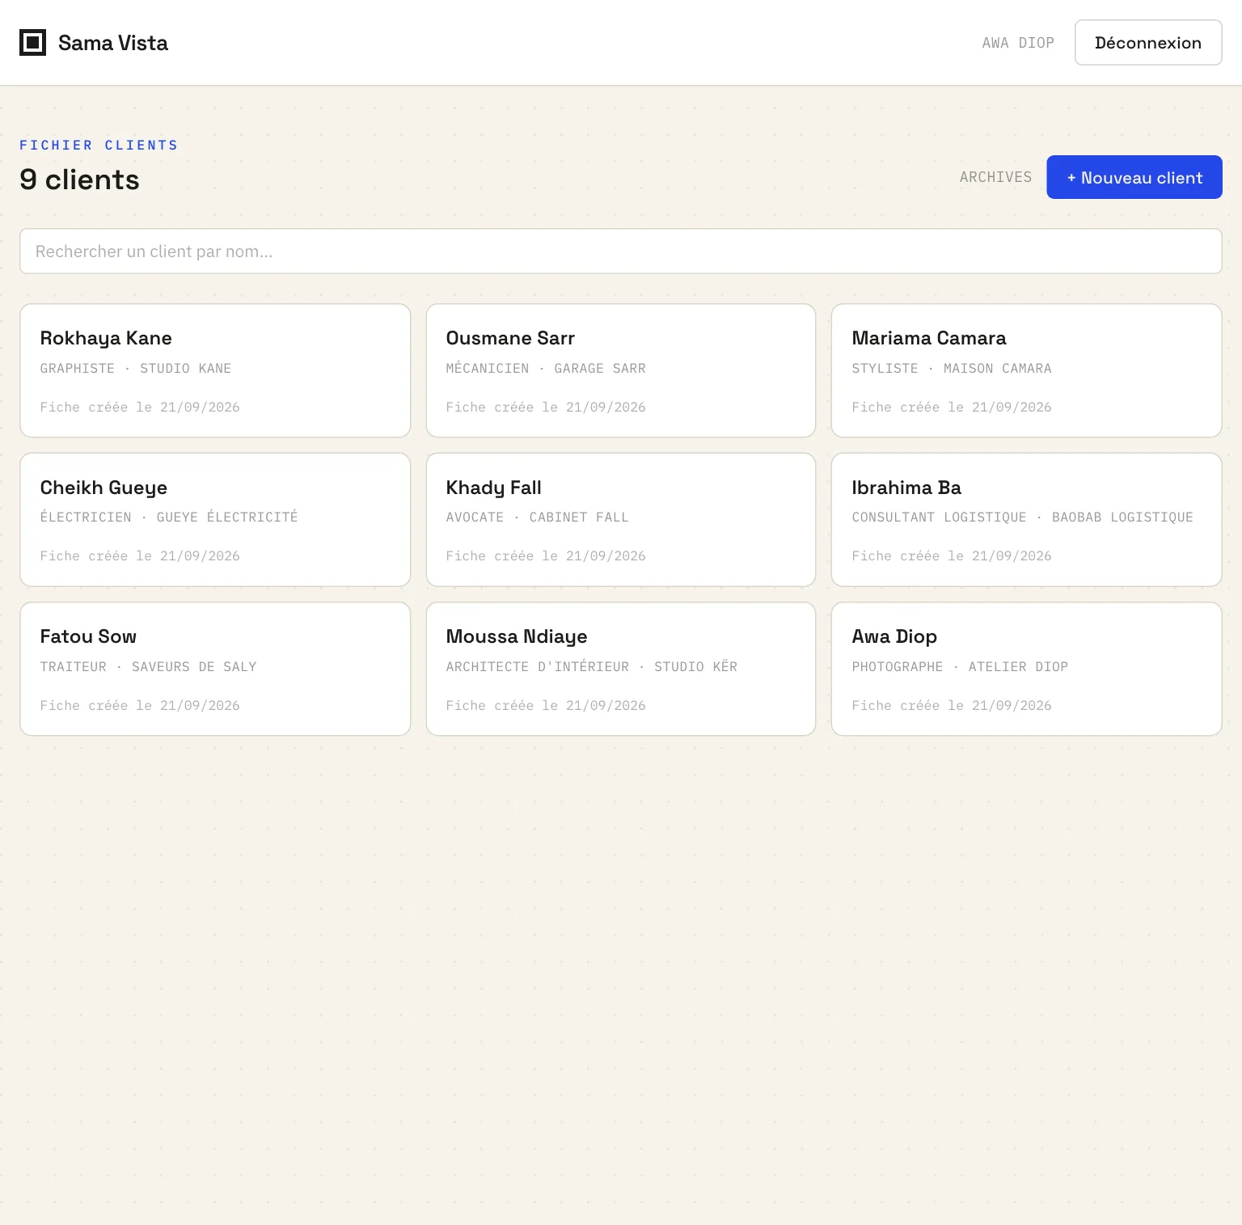Click "Électricien · Gueye Électricité" subtitle
1242x1225 pixels.
point(169,517)
